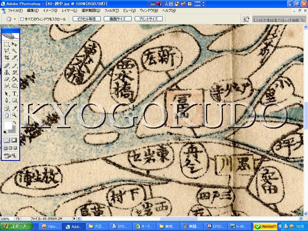Click the horizontal scrollbar thumb

(179, 218)
